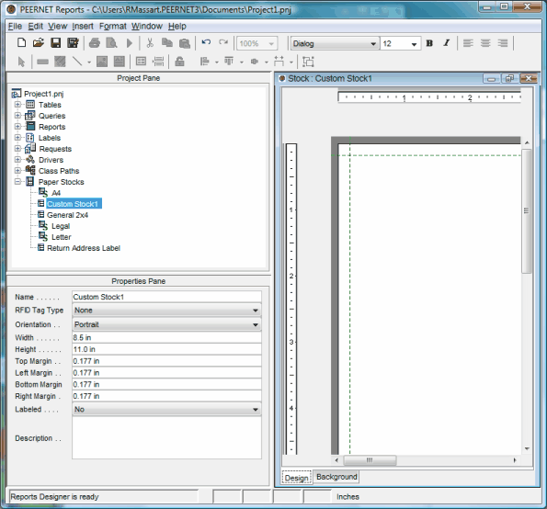The image size is (547, 509).
Task: Click the Save All toolbar icon
Action: (73, 43)
